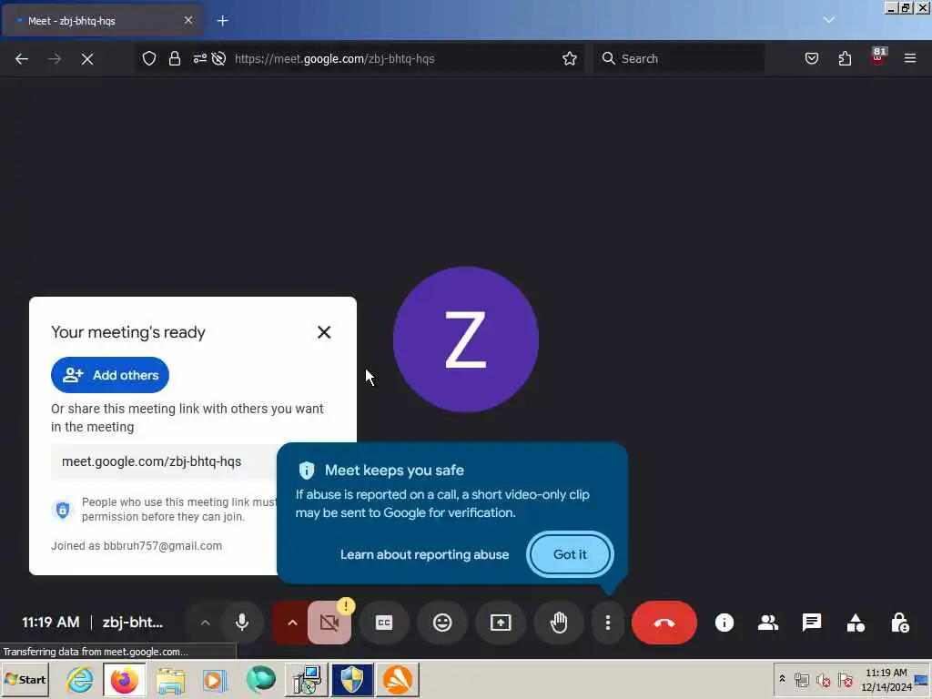Expand audio settings chevron beside microphone

tap(205, 623)
